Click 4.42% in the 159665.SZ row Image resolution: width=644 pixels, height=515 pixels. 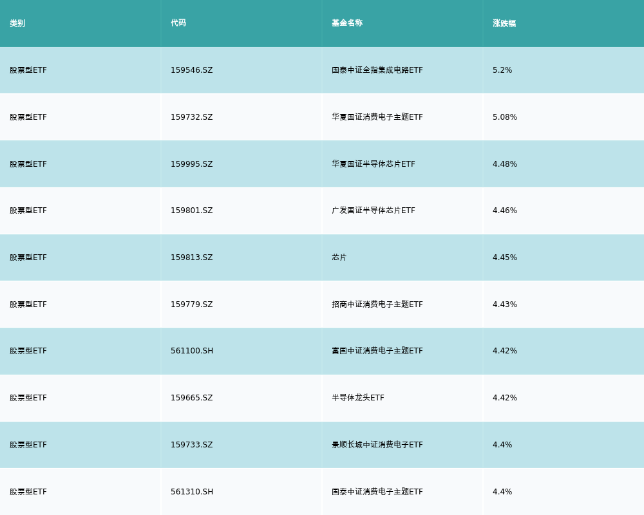(x=505, y=398)
